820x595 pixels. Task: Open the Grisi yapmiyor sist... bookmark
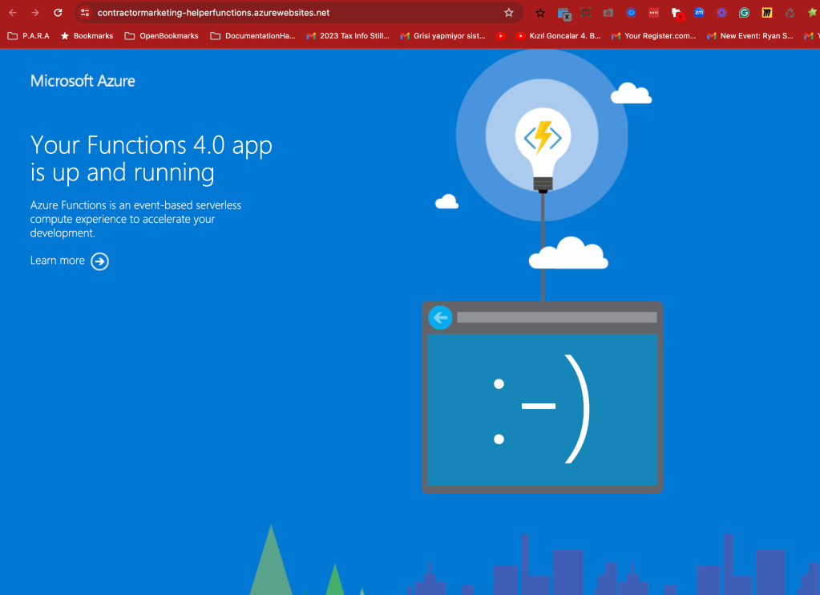[442, 35]
